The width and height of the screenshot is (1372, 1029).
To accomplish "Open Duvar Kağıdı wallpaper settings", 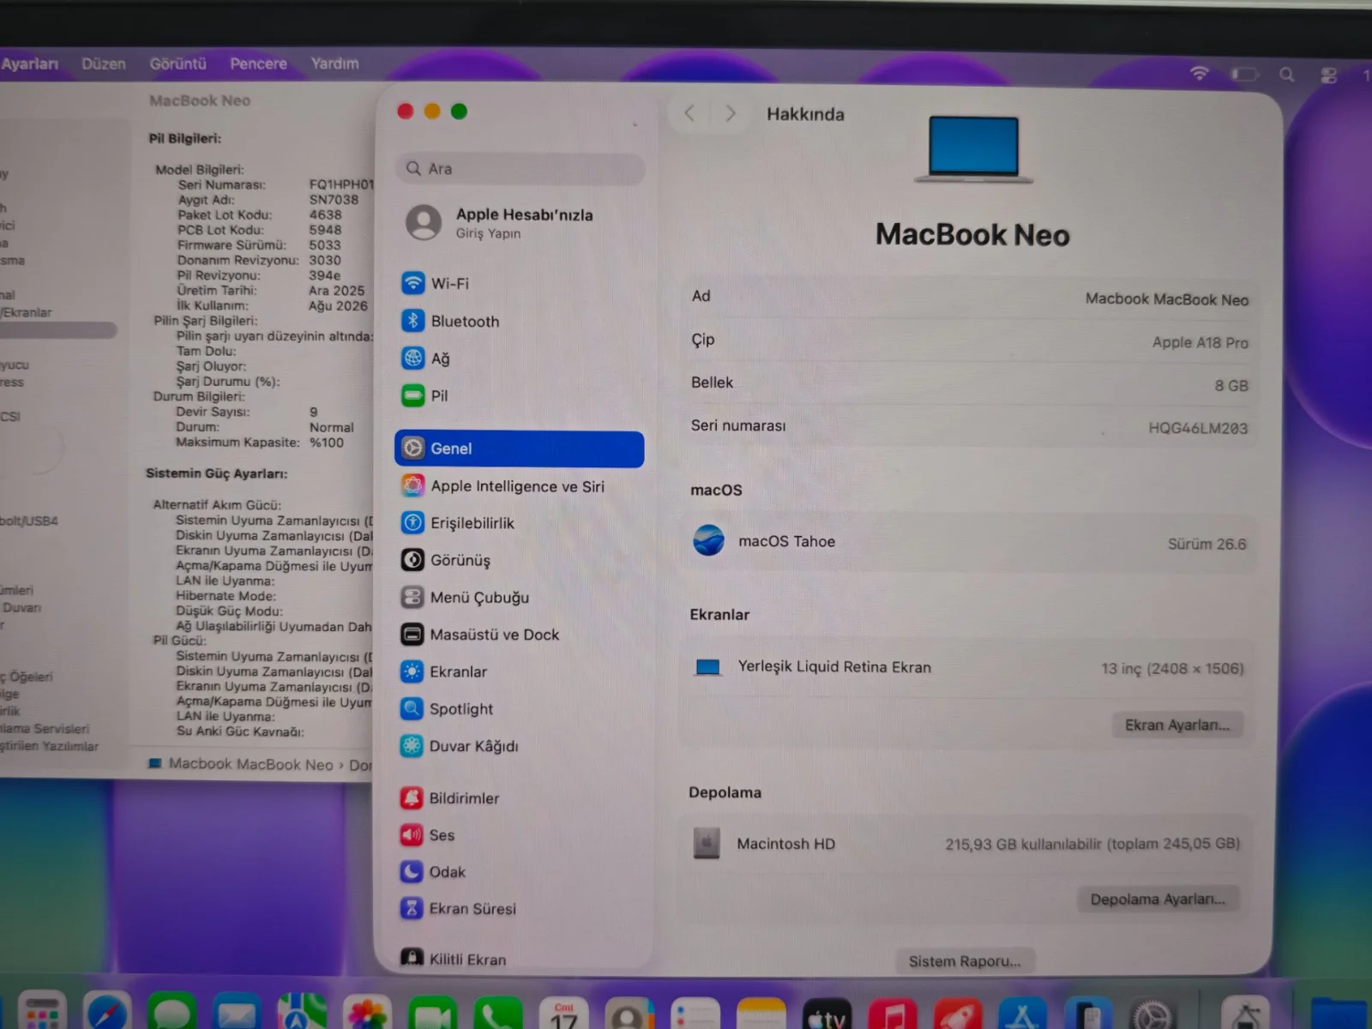I will 520,746.
